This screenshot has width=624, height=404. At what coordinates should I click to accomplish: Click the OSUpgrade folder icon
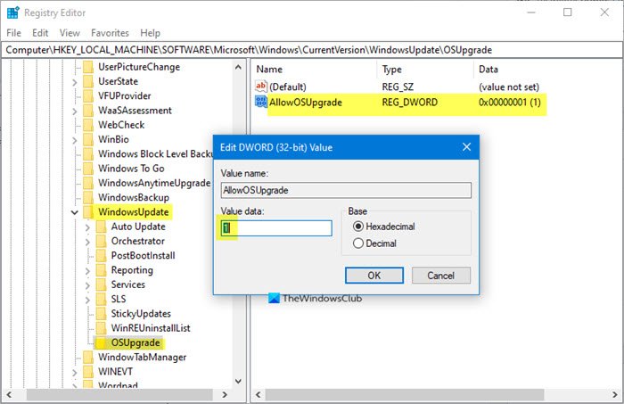pos(101,342)
